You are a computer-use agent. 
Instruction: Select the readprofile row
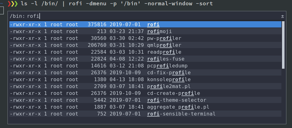[x=145, y=52]
